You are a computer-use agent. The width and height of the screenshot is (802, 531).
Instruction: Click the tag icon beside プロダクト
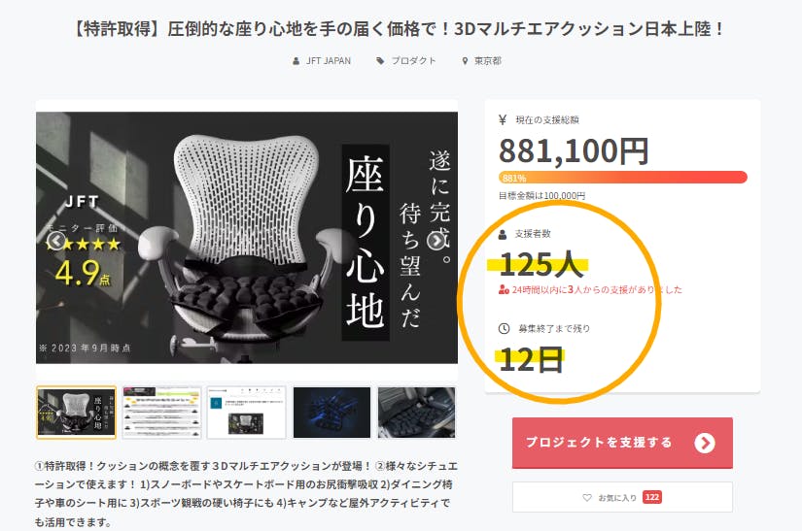pyautogui.click(x=380, y=61)
